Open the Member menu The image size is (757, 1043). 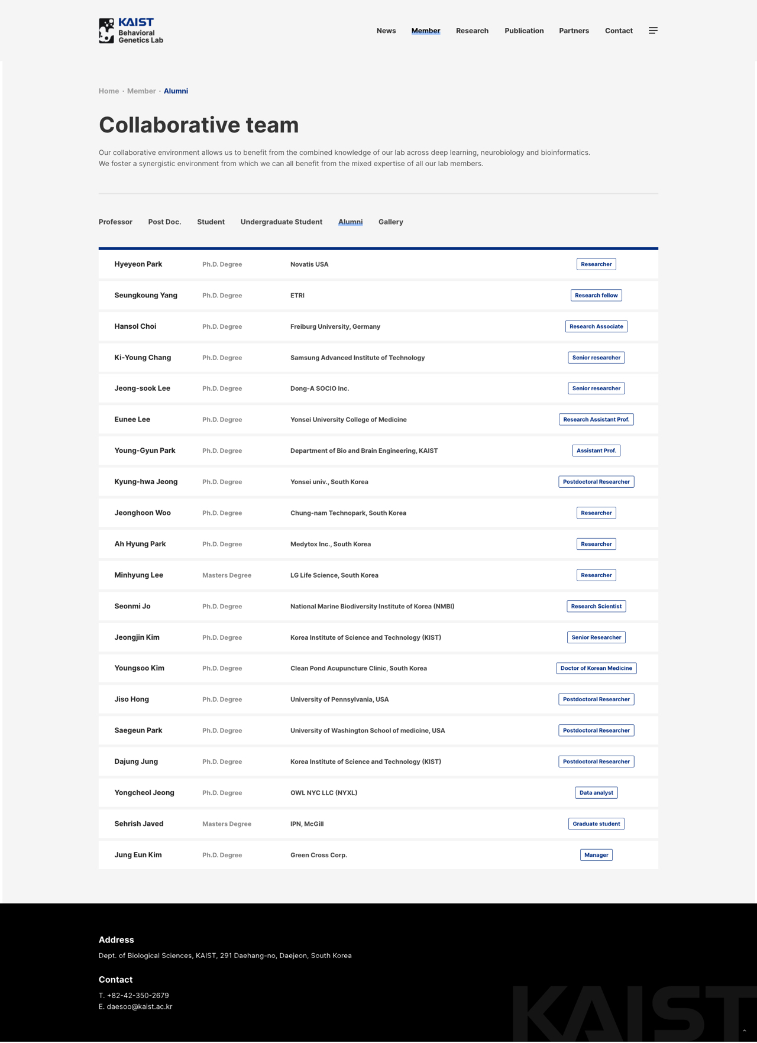click(x=426, y=31)
